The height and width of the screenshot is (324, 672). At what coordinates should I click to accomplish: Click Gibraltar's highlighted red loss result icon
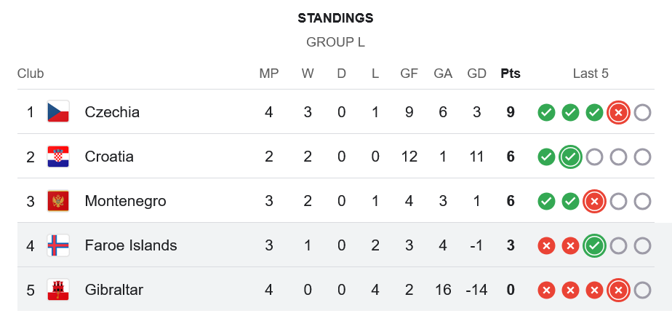coord(618,290)
